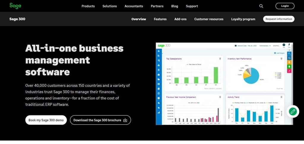Image resolution: width=304 pixels, height=144 pixels.
Task: Go to the Blog page
Action: [x=175, y=6]
